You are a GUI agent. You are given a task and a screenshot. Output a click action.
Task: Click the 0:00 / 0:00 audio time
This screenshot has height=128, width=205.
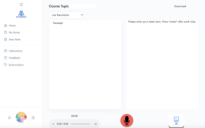(x=62, y=124)
